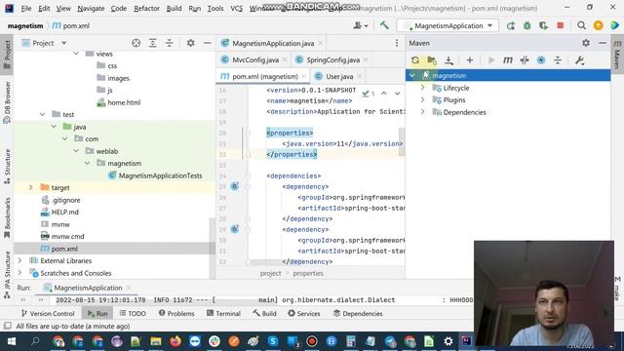Rerun MagnetismApplication
Viewport: 624px width, 351px height.
pos(511,25)
